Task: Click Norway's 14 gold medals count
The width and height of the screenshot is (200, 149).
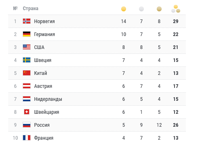Action: tap(124, 21)
